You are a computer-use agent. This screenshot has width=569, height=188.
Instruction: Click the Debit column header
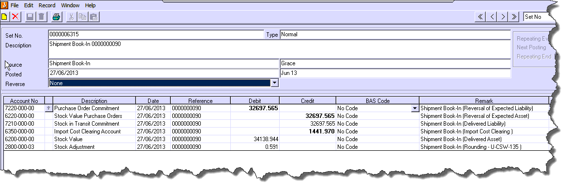255,101
